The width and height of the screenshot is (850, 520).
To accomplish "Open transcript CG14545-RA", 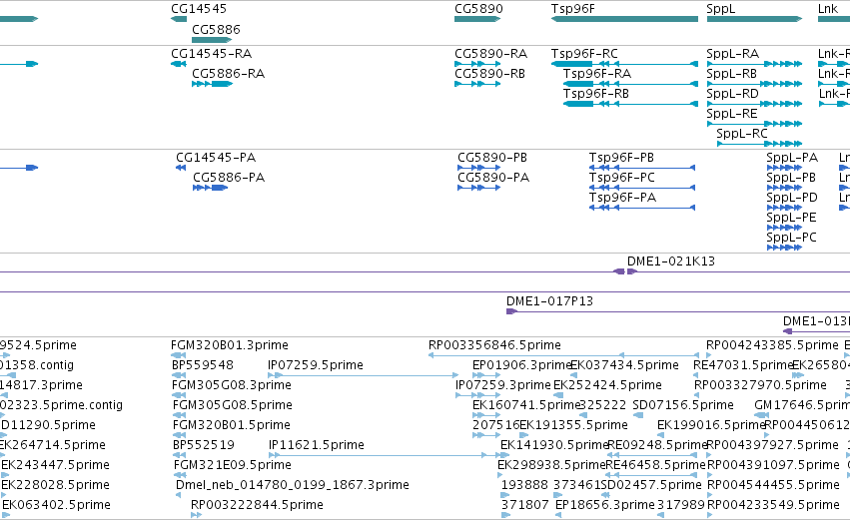I will [x=212, y=54].
